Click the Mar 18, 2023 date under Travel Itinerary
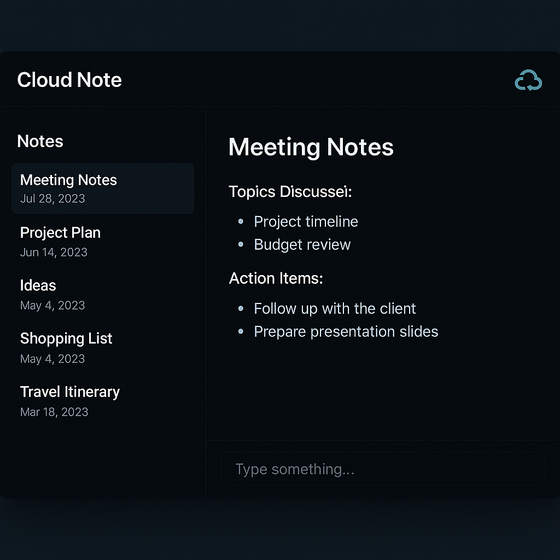This screenshot has height=560, width=560. point(54,412)
